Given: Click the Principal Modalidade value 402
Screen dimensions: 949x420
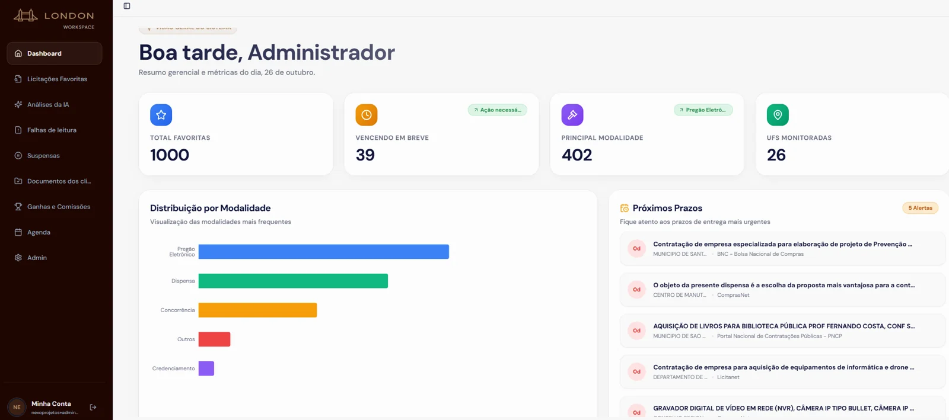Looking at the screenshot, I should pyautogui.click(x=577, y=155).
